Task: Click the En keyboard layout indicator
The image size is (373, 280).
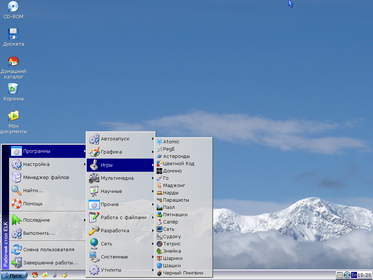Action: [354, 275]
